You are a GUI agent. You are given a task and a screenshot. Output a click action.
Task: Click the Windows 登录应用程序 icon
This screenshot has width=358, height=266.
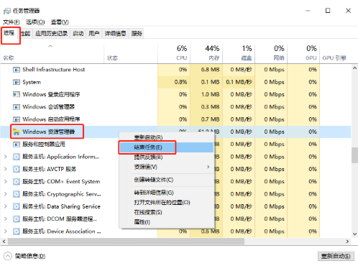click(16, 94)
